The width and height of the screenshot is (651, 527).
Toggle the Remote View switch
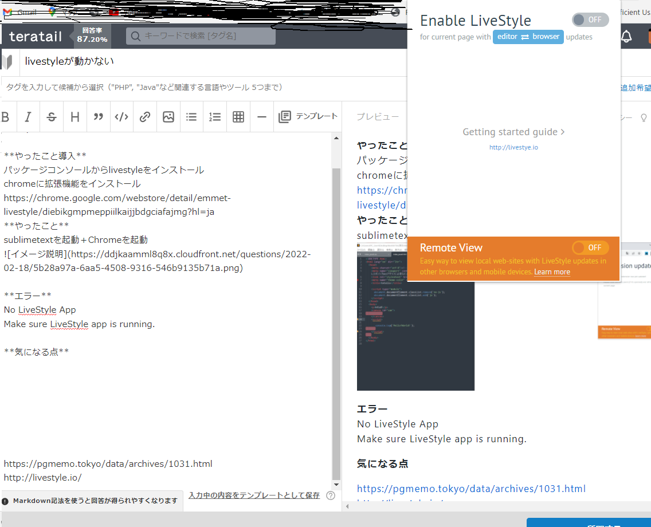[x=590, y=247]
